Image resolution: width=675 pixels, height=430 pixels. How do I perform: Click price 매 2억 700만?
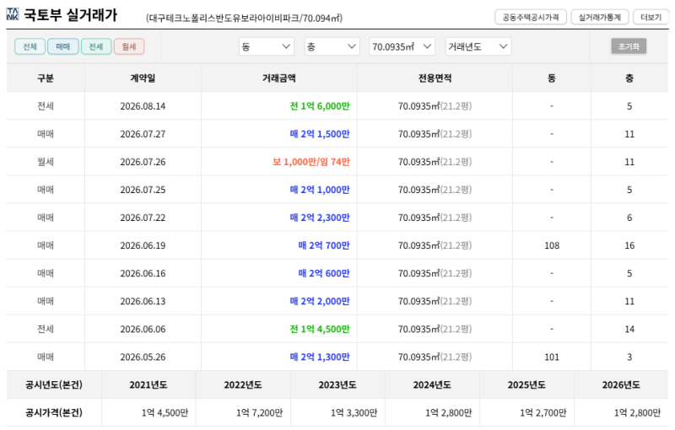coord(324,245)
